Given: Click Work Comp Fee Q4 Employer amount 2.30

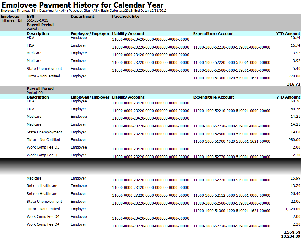Looking at the screenshot, I should [296, 224].
